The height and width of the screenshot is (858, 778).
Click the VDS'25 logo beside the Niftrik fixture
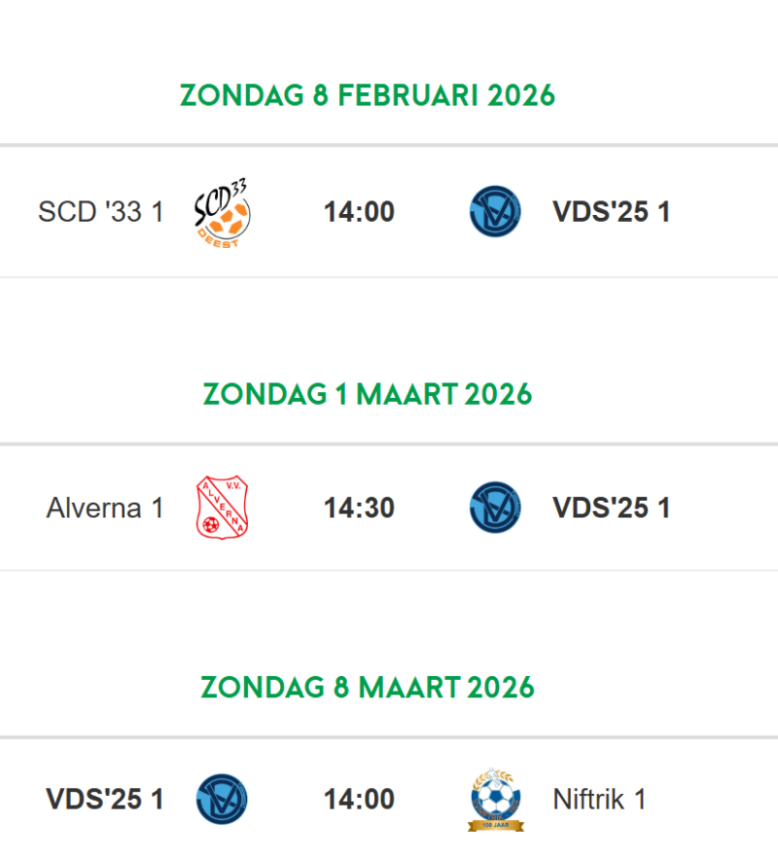(x=222, y=800)
